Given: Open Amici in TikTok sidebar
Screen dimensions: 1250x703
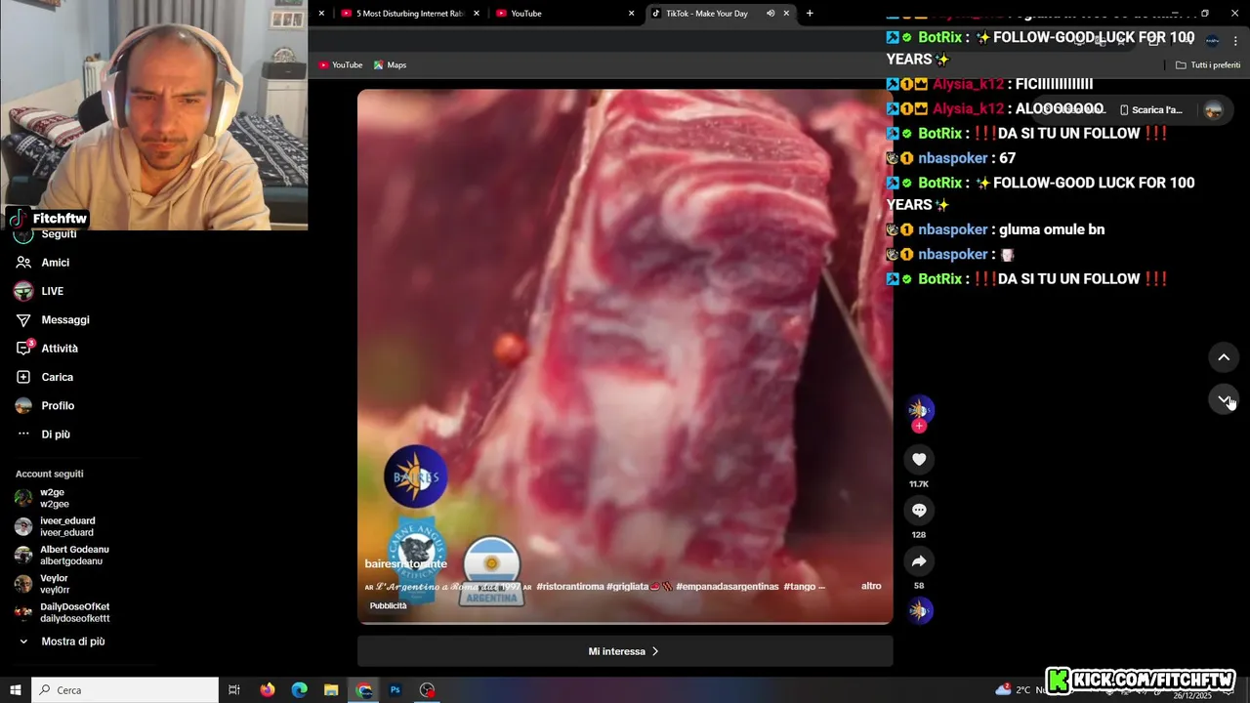Looking at the screenshot, I should click(x=56, y=263).
